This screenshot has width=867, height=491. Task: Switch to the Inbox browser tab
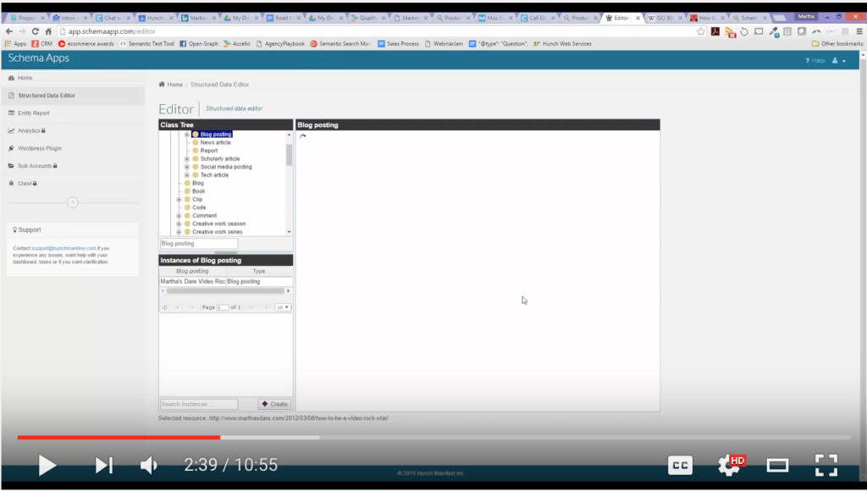click(x=69, y=19)
